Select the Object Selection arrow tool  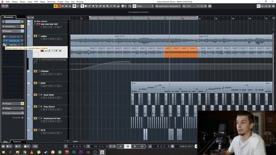click(82, 6)
